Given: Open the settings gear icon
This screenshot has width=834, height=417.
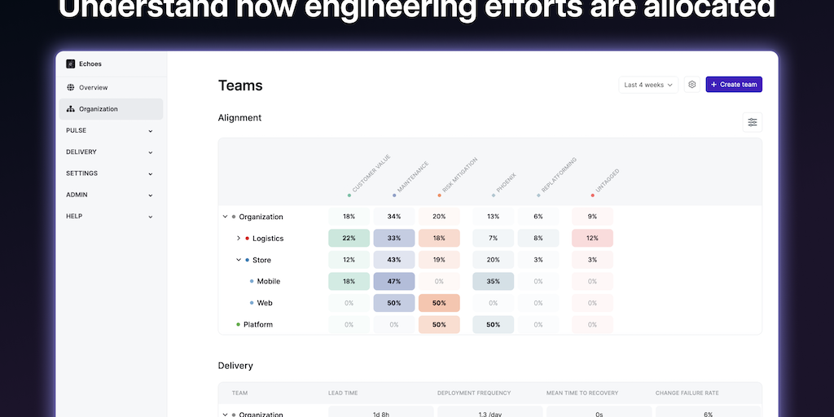Looking at the screenshot, I should [691, 85].
